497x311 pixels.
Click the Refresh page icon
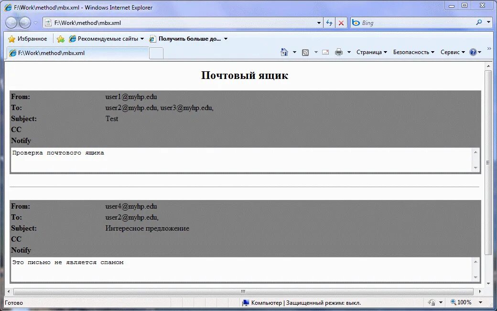tap(329, 23)
